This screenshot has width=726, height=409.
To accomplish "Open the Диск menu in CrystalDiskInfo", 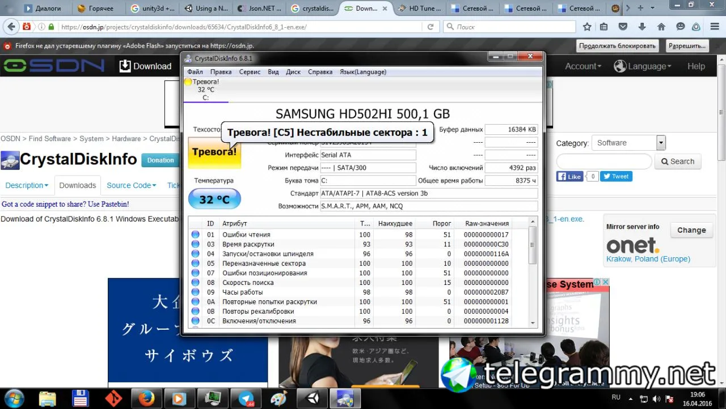I will pos(293,72).
